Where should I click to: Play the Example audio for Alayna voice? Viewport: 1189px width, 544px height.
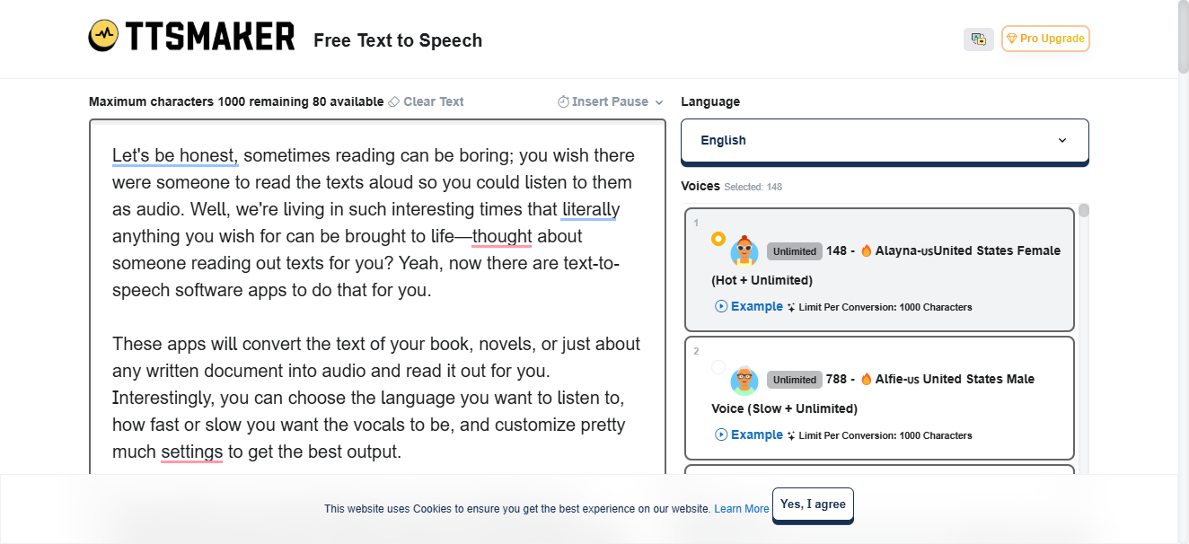click(749, 306)
